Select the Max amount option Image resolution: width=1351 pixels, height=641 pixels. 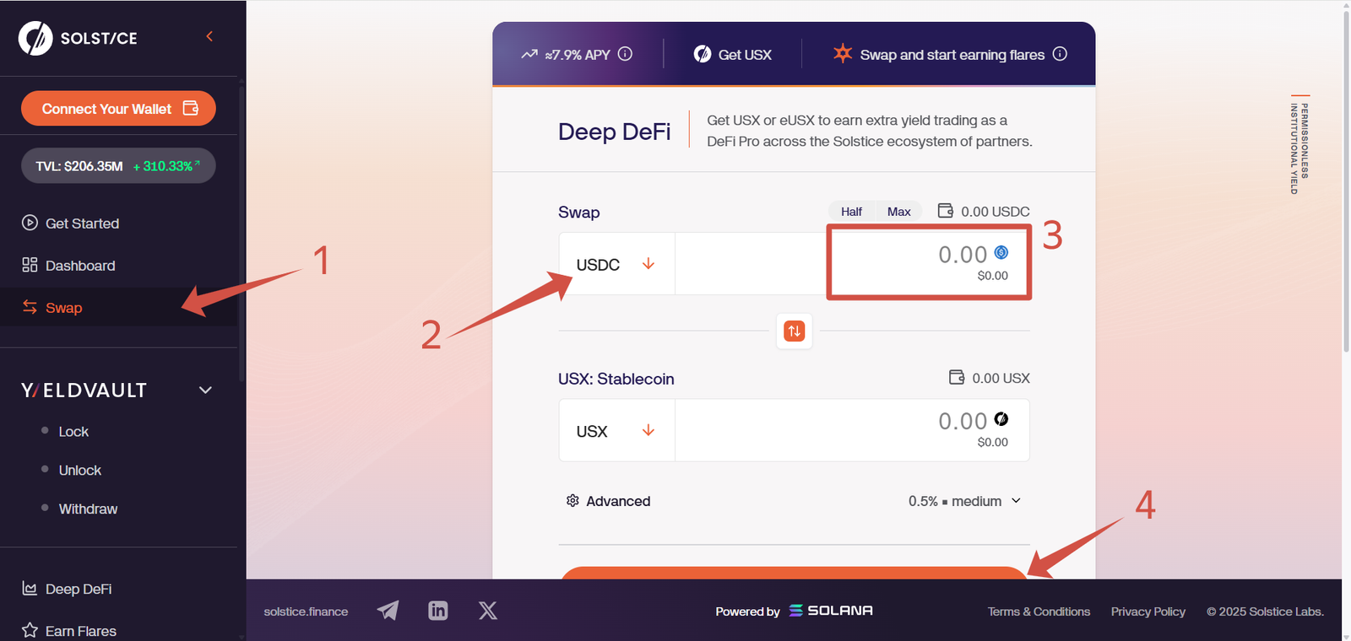click(898, 212)
